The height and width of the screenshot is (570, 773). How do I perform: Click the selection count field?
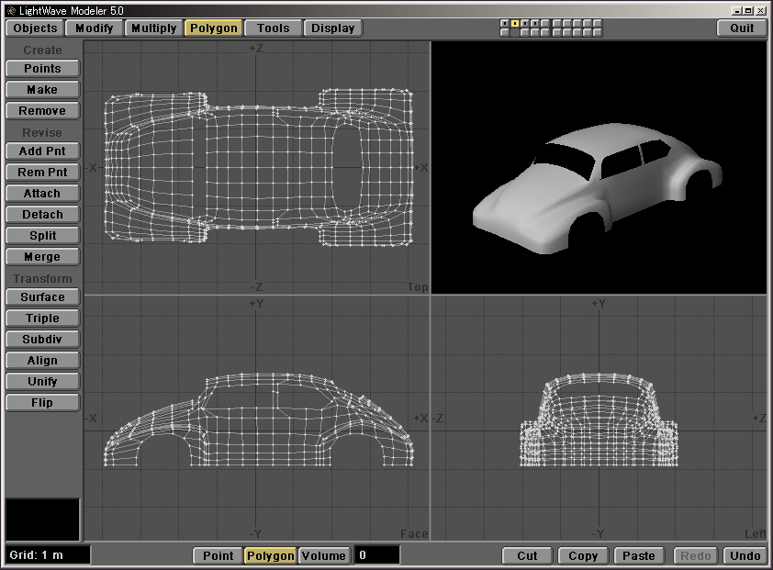click(376, 555)
